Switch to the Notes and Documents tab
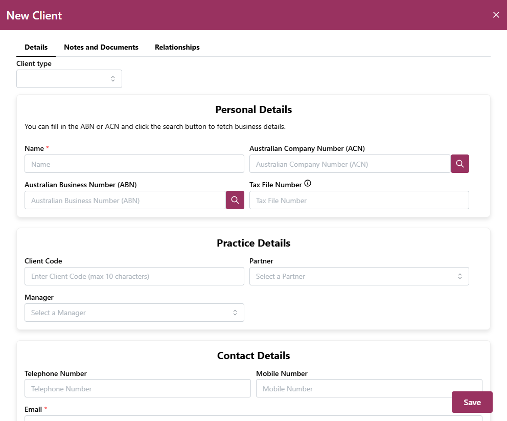Viewport: 507px width, 421px height. pyautogui.click(x=101, y=47)
